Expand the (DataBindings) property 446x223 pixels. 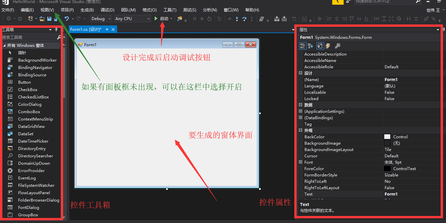301,118
